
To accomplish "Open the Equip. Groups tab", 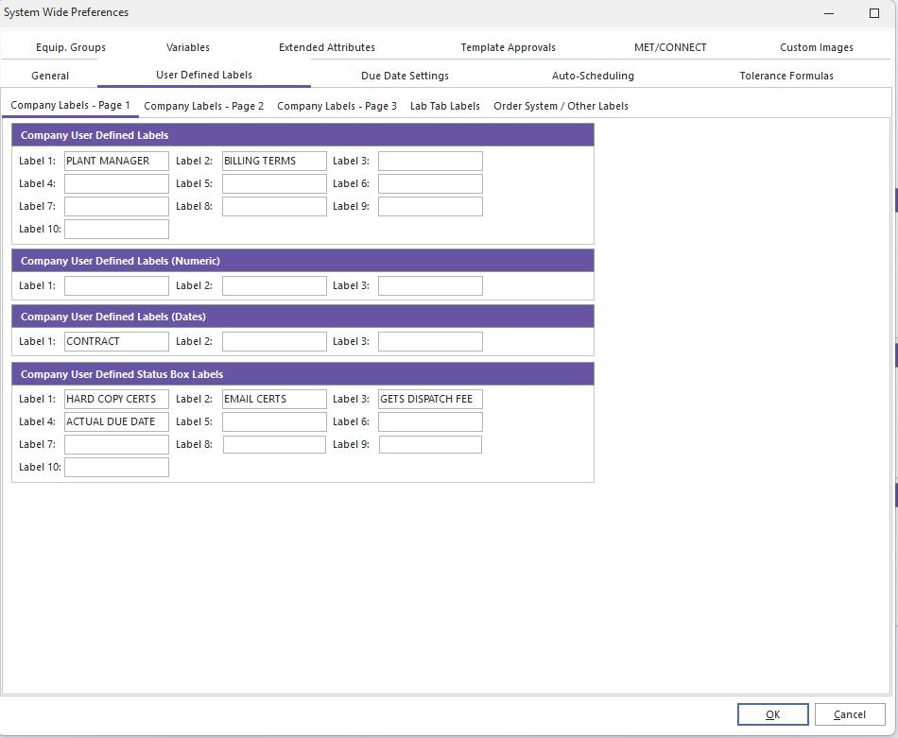I will pos(71,47).
